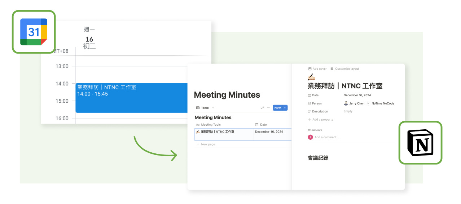The width and height of the screenshot is (461, 204).
Task: Click the Meeting Topic column header
Action: point(208,125)
